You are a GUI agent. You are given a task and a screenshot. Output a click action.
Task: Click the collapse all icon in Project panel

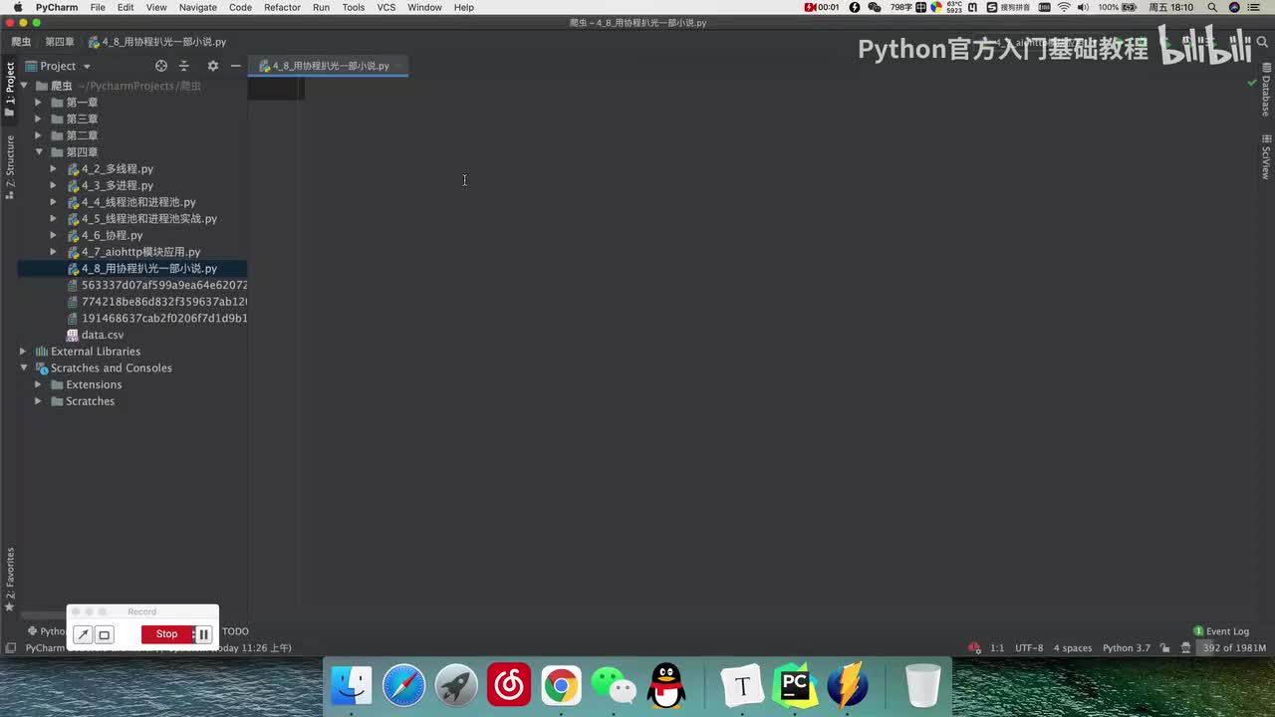[x=183, y=66]
